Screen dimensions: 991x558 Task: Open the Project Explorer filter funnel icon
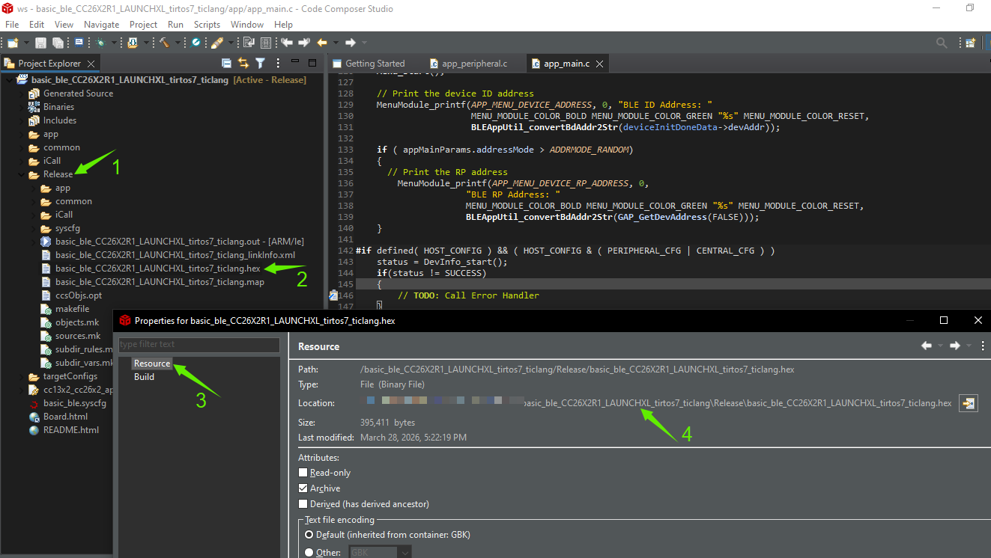pyautogui.click(x=260, y=63)
